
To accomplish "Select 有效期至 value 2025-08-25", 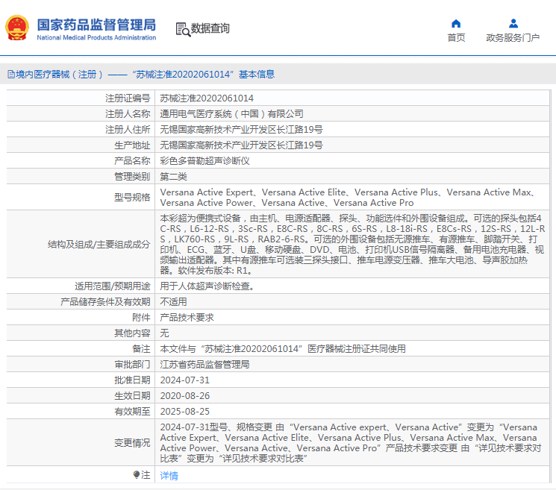I will click(x=185, y=412).
